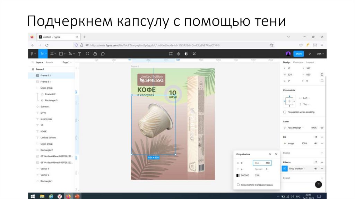The image size is (355, 199).
Task: Click the Figma URL address bar
Action: pos(173,45)
